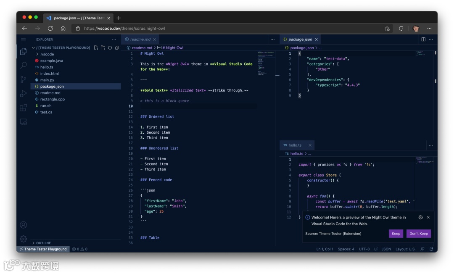This screenshot has height=274, width=454.
Task: Open more actions for hello.ts editor group
Action: click(431, 145)
